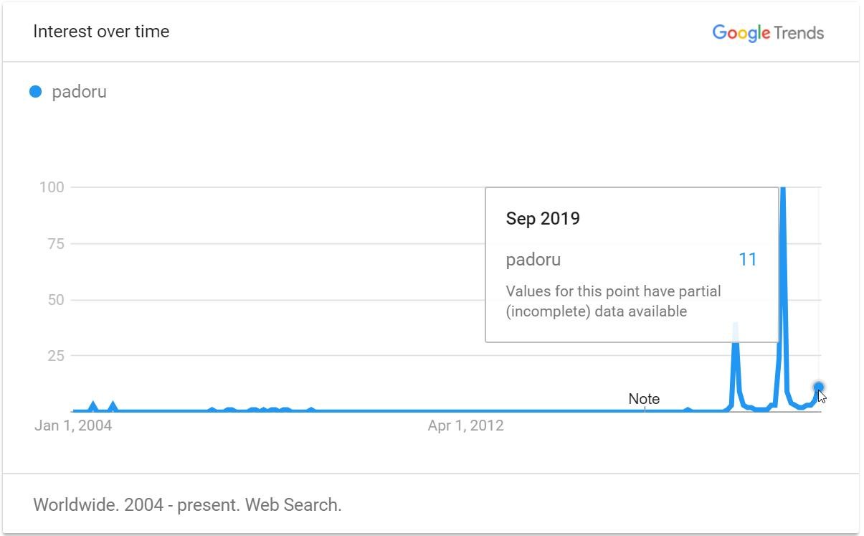864x536 pixels.
Task: Click the 50 label on the vertical axis
Action: click(x=56, y=300)
